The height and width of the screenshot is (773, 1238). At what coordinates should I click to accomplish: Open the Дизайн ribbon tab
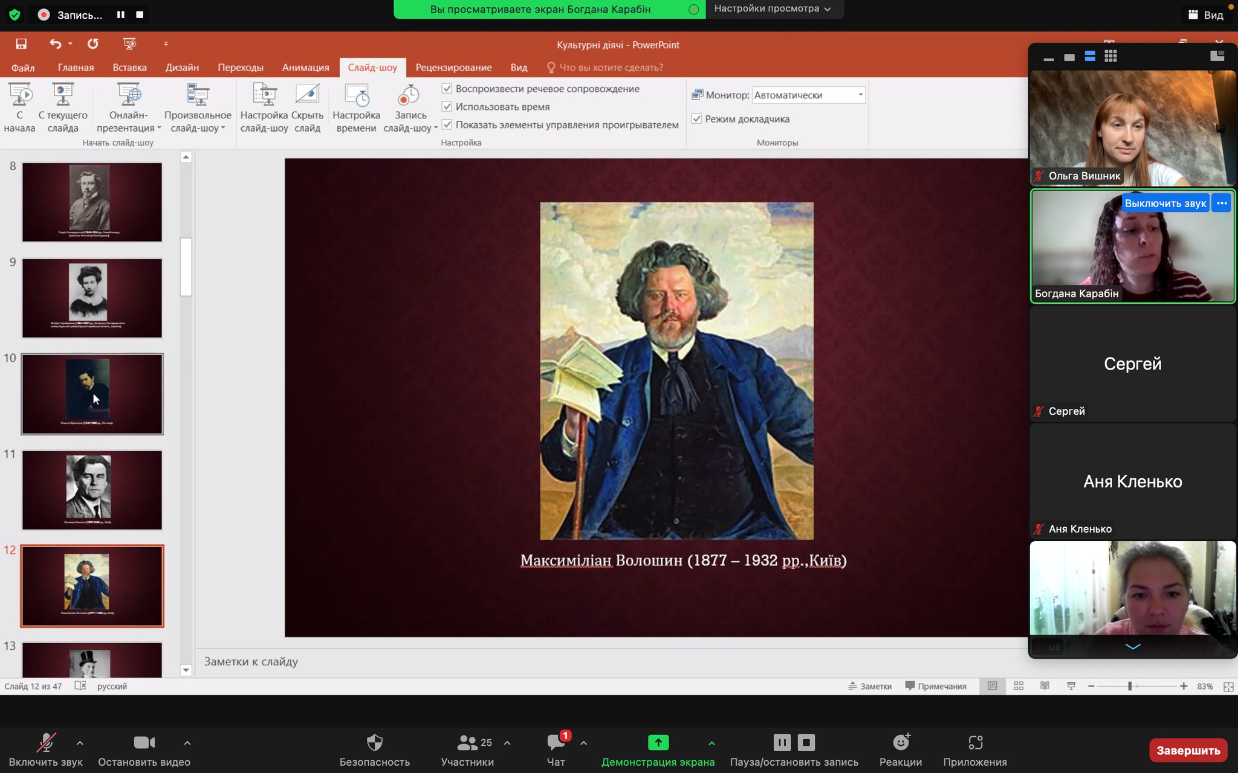[182, 68]
